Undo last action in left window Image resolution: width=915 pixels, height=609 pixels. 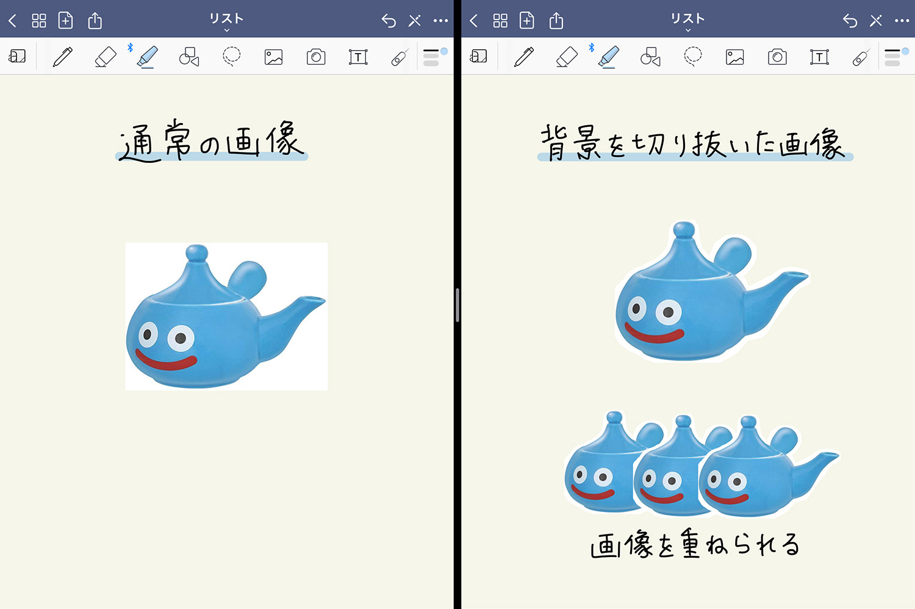pyautogui.click(x=389, y=21)
